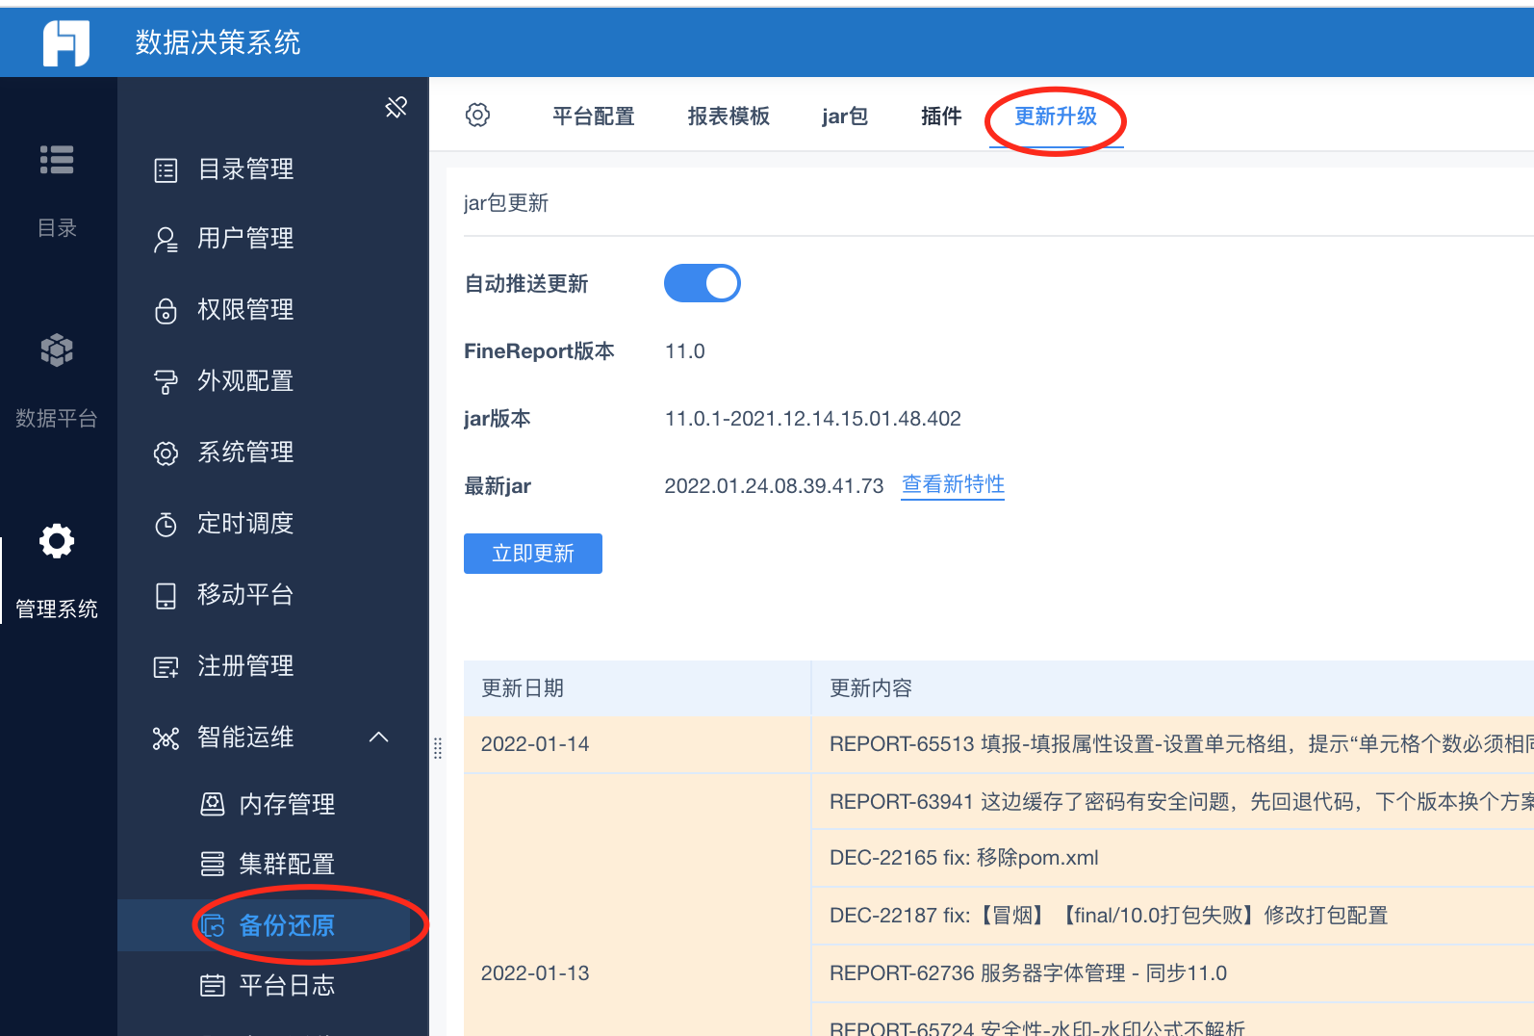Select 备份还原 submenu item
The height and width of the screenshot is (1036, 1534).
tap(287, 926)
